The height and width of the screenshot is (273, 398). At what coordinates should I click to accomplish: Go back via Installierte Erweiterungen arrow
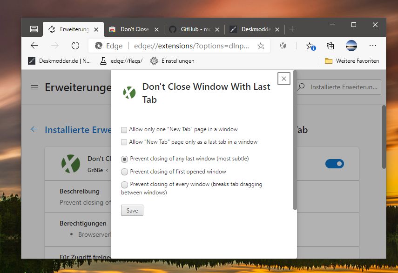(x=34, y=129)
